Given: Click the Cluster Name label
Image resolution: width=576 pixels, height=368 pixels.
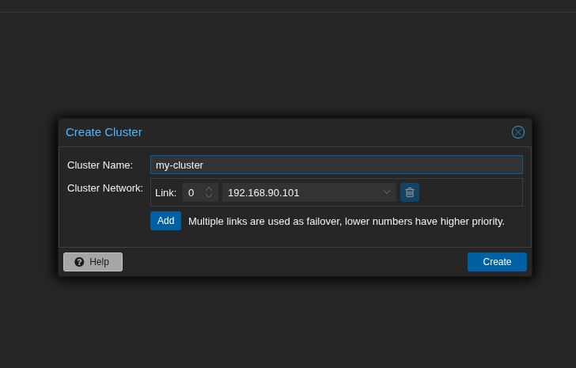Looking at the screenshot, I should coord(100,165).
